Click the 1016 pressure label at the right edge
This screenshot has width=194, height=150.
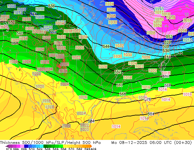(188, 94)
